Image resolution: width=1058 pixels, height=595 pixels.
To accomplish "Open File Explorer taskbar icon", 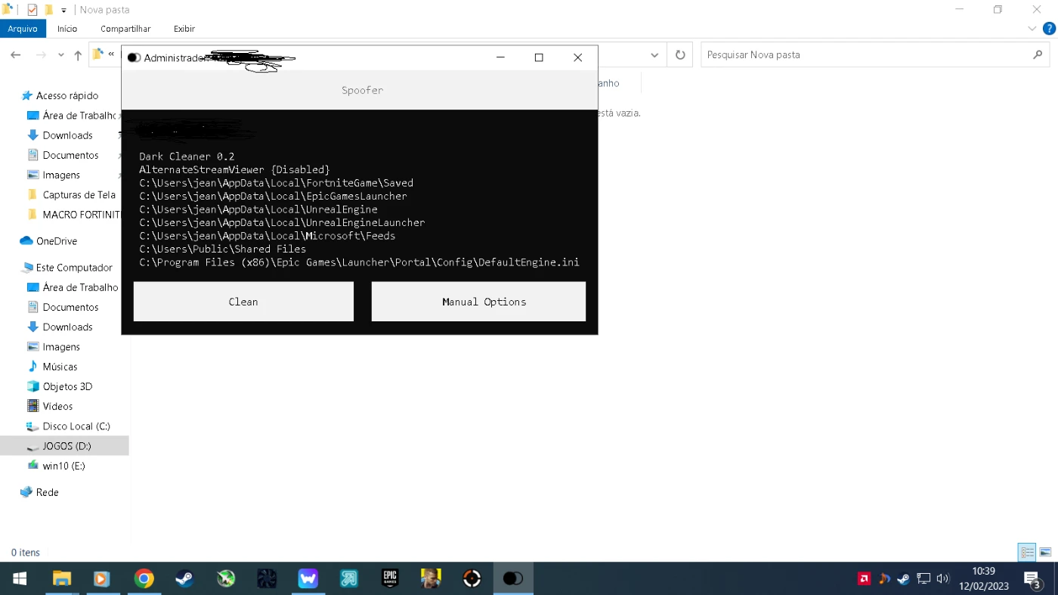I will coord(61,579).
